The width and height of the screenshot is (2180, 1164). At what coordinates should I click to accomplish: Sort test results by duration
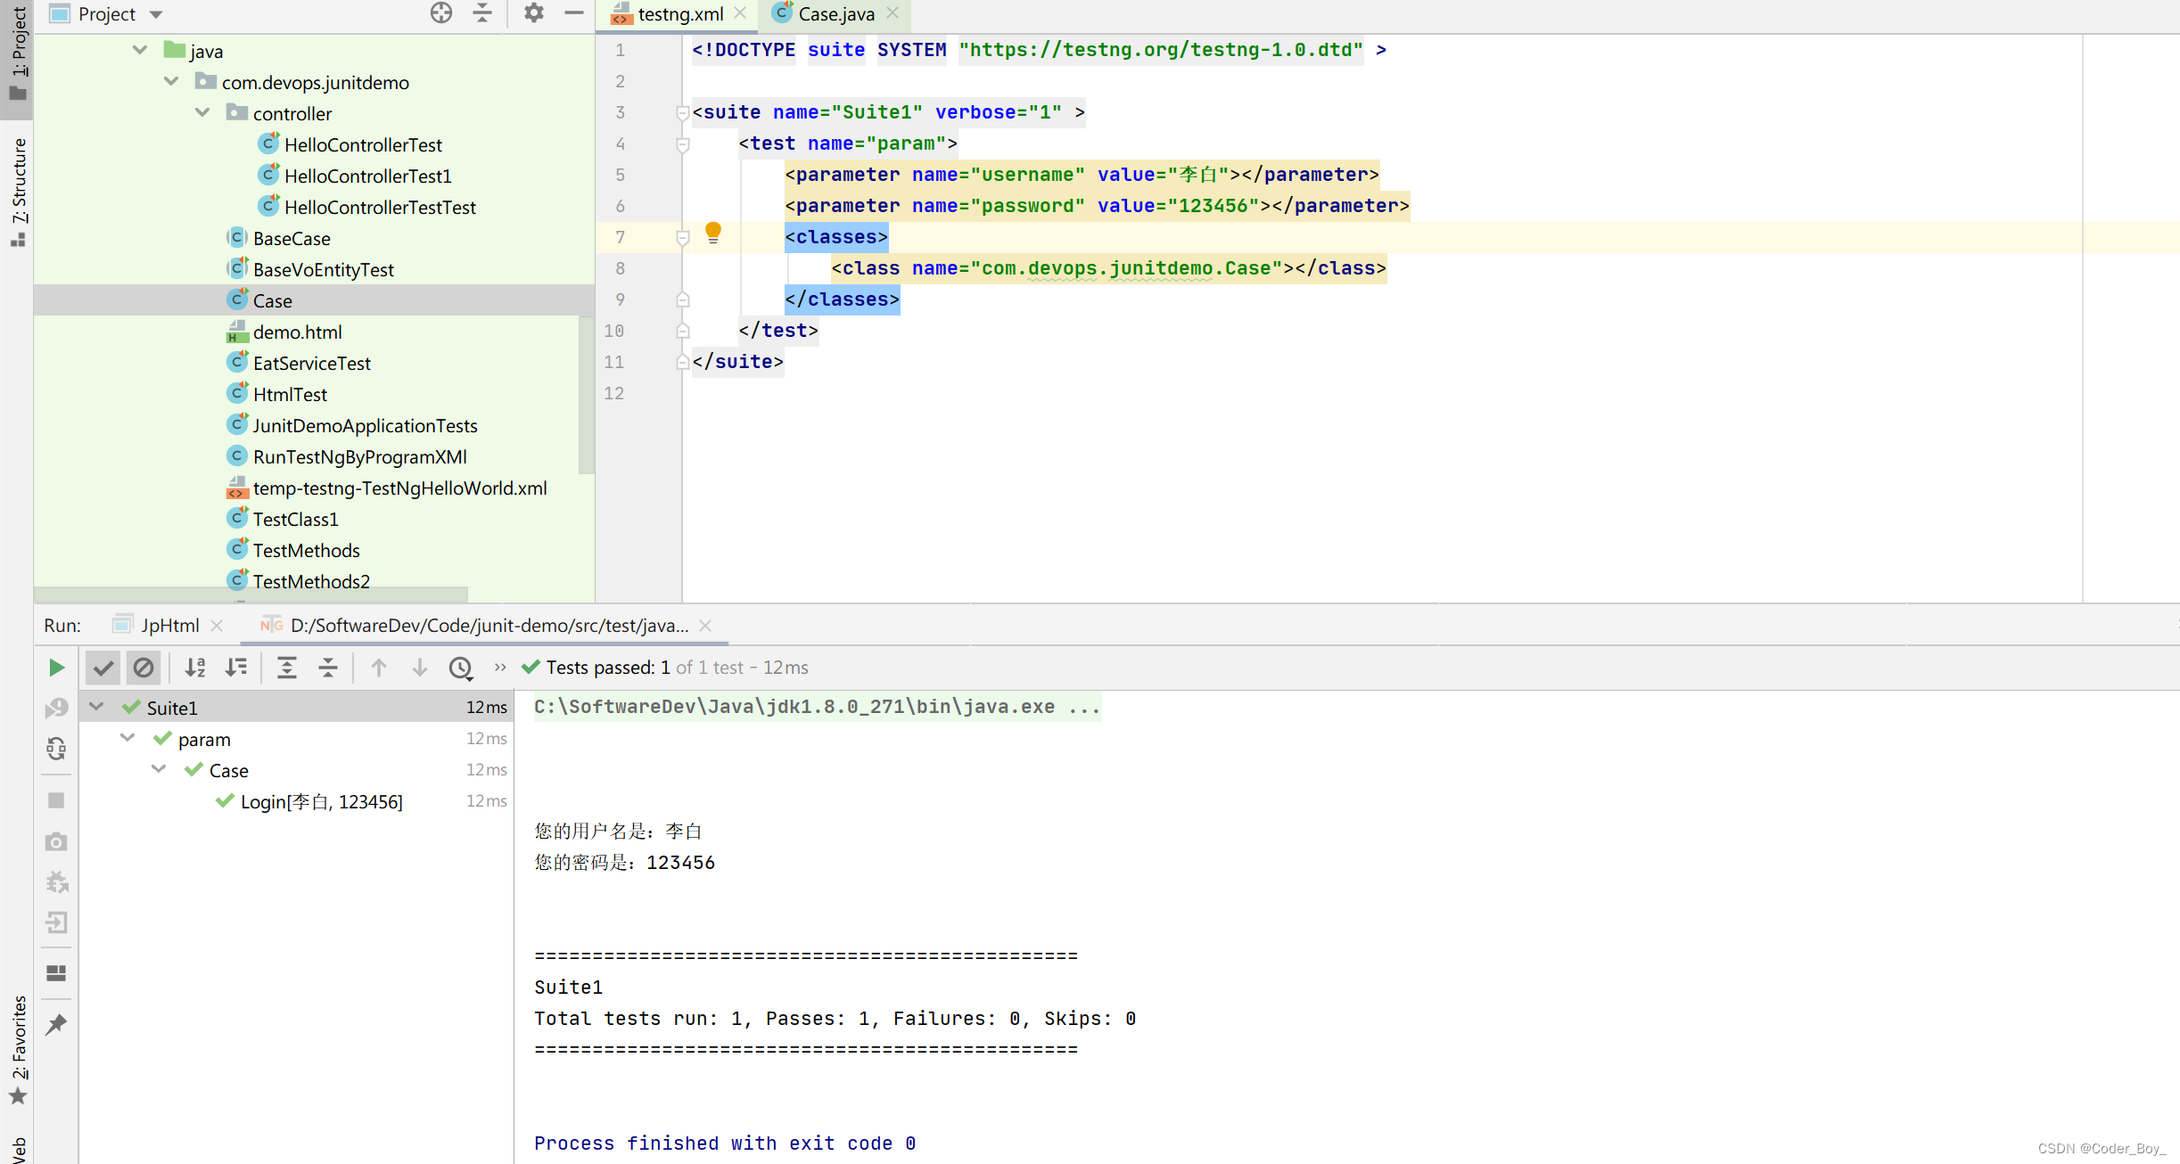236,668
